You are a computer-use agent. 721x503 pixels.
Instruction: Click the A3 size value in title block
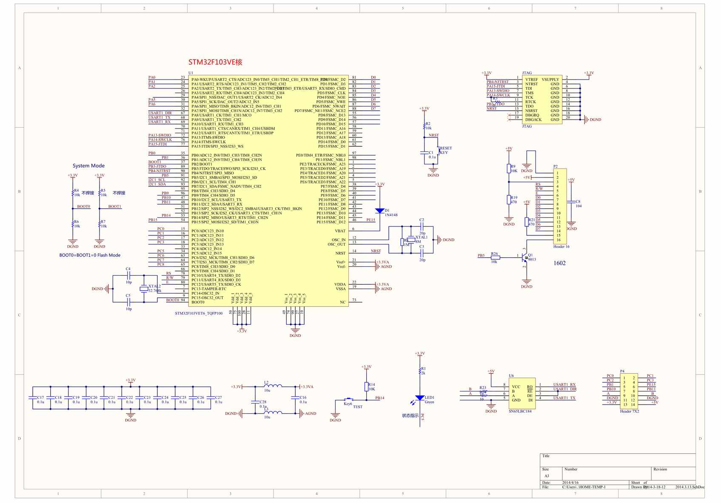click(547, 476)
